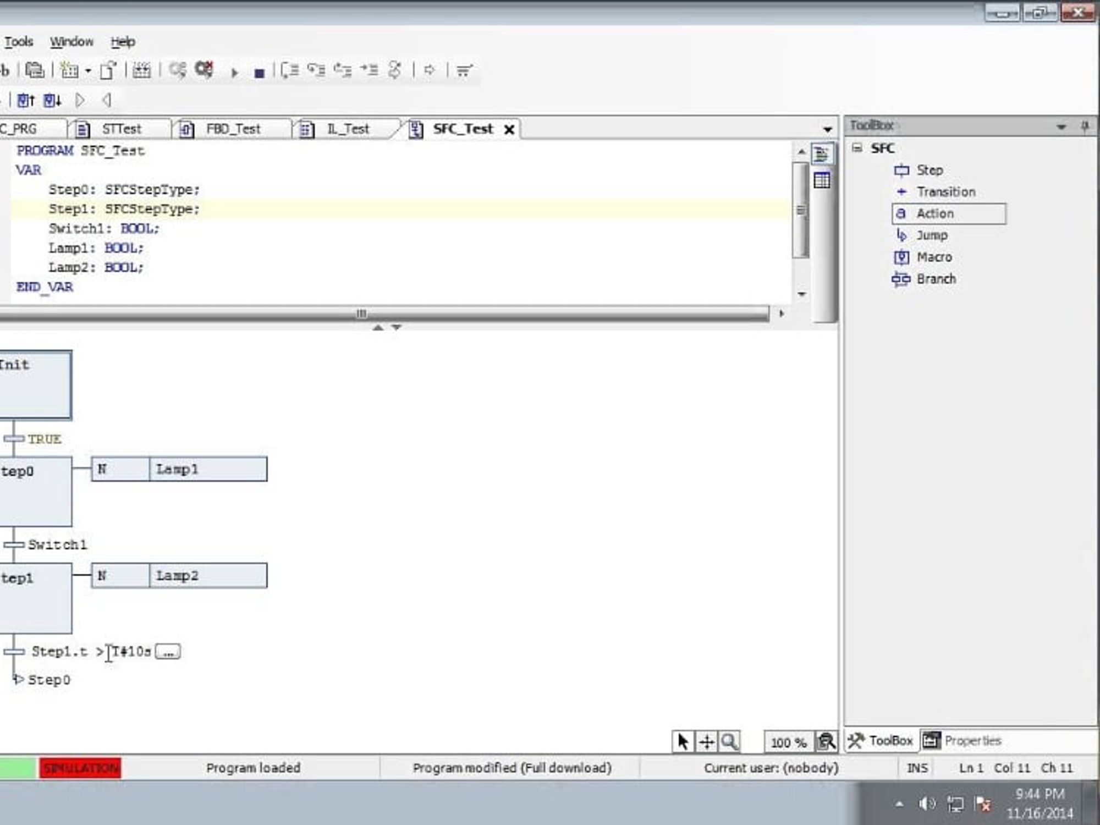Select the pointer selection tool
The image size is (1100, 825).
tap(683, 742)
